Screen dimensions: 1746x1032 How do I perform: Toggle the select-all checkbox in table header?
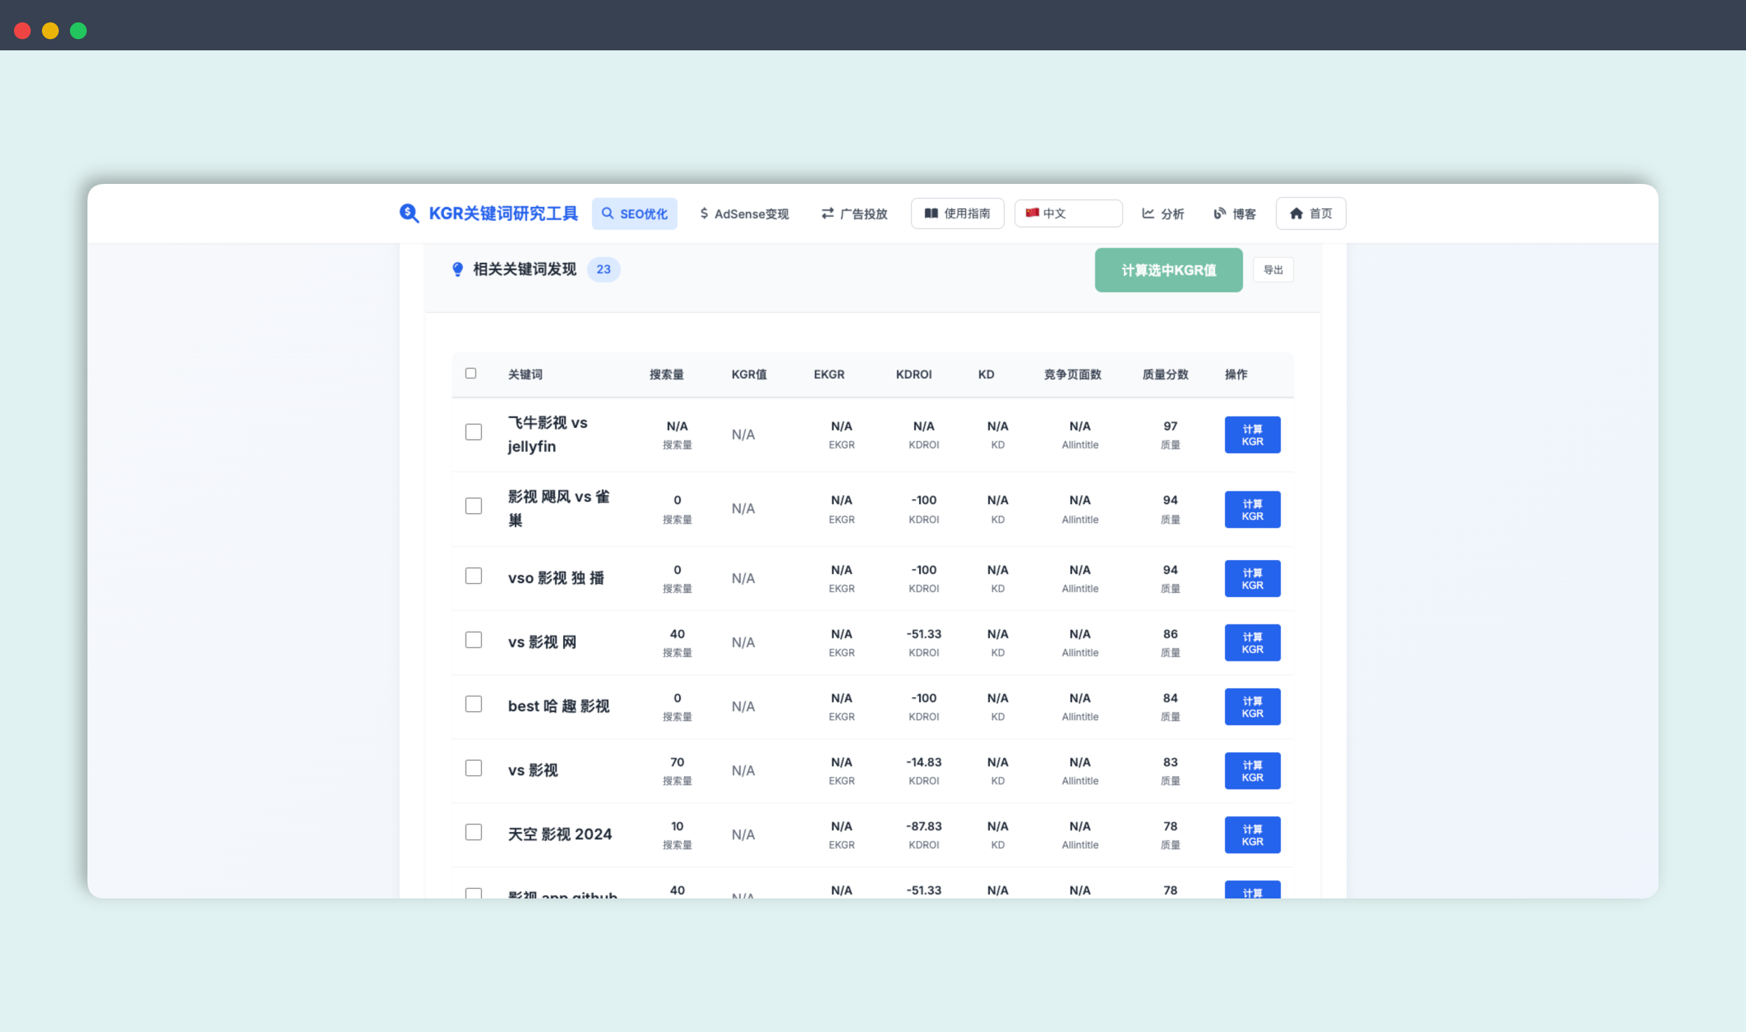[471, 373]
